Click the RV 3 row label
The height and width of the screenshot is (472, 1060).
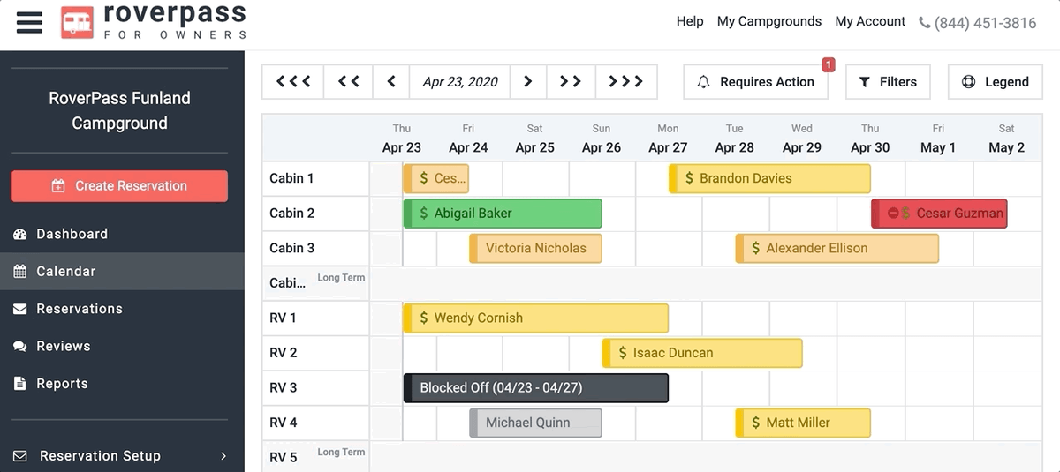pos(283,387)
